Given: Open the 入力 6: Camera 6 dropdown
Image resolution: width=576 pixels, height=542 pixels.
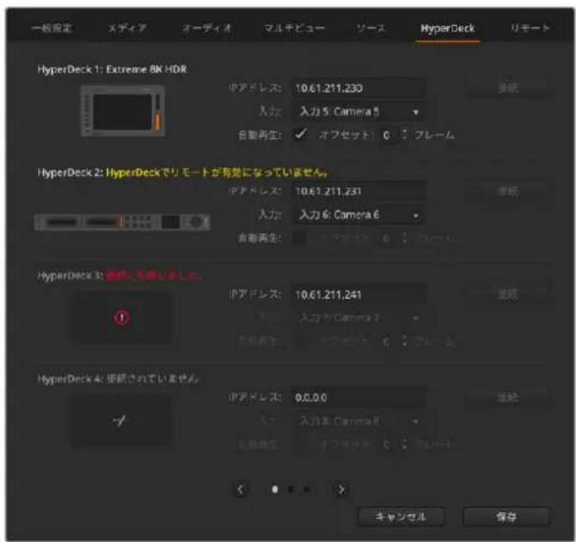Looking at the screenshot, I should tap(359, 215).
